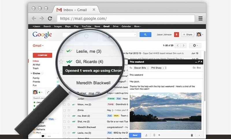Reload the page with the refresh icon
This screenshot has height=139, width=231.
pyautogui.click(x=50, y=18)
